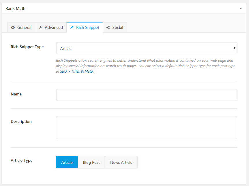This screenshot has height=186, width=249.
Task: Click the Rank Math panel title
Action: pyautogui.click(x=15, y=8)
